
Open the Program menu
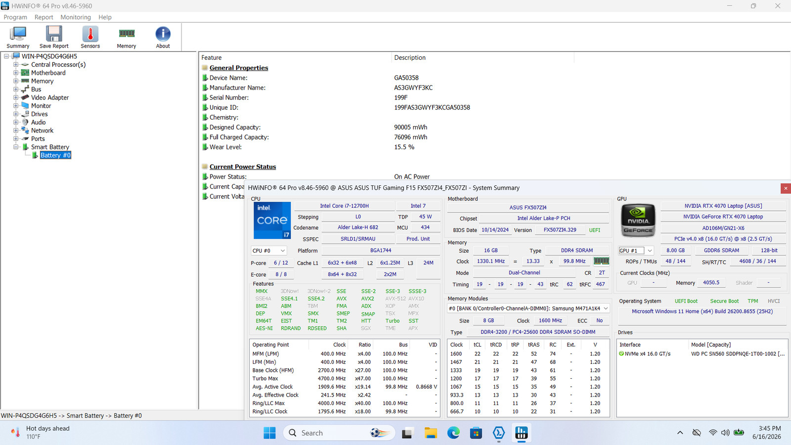(x=15, y=17)
